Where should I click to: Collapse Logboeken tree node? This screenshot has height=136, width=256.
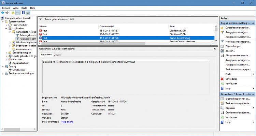(x=6, y=28)
